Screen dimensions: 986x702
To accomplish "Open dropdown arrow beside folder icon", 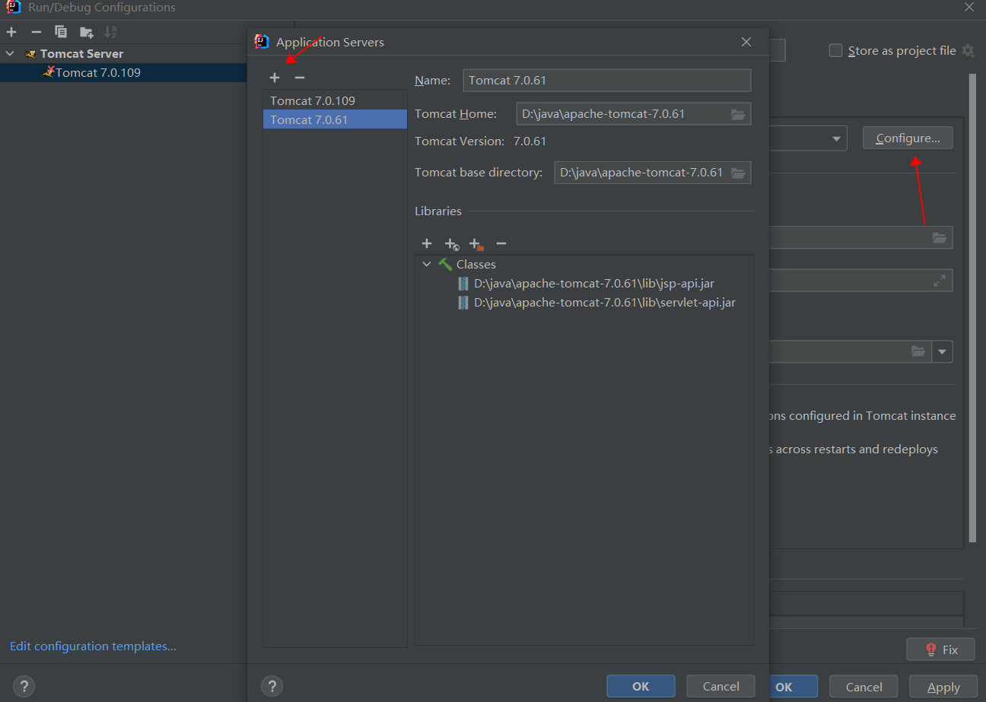I will pos(943,351).
